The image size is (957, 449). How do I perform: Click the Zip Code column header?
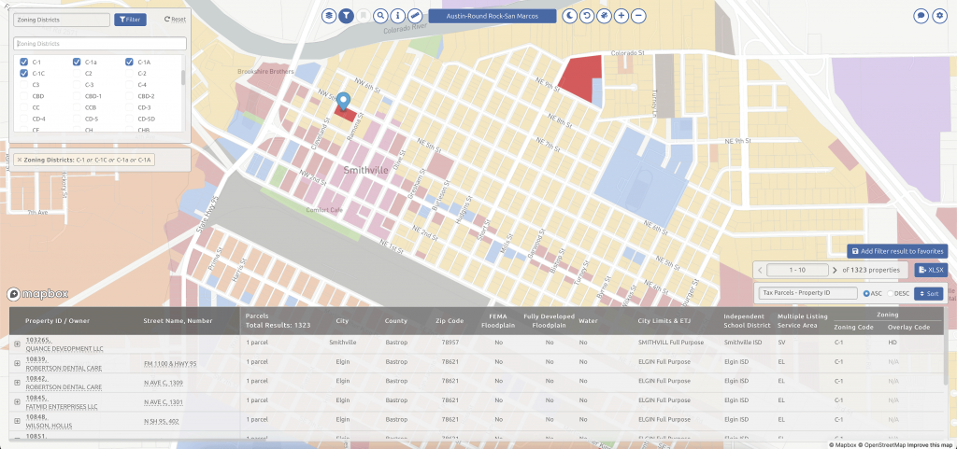(x=451, y=321)
